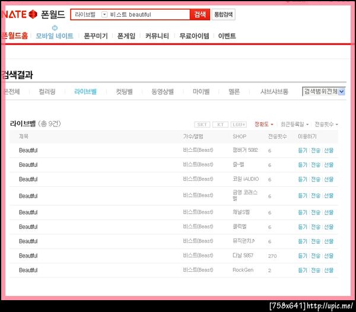Image resolution: width=356 pixels, height=312 pixels.
Task: Switch to the 멜론 results tab
Action: click(x=234, y=92)
